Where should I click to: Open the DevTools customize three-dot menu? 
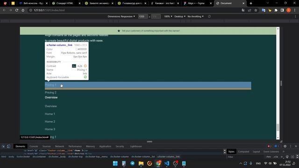pos(291,146)
